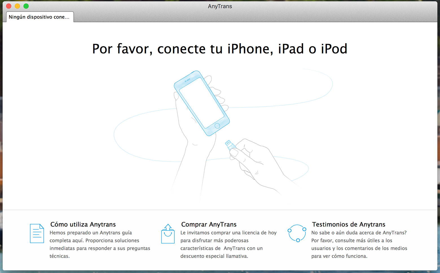Open the "Cómo utiliza Anytrans" link

83,224
